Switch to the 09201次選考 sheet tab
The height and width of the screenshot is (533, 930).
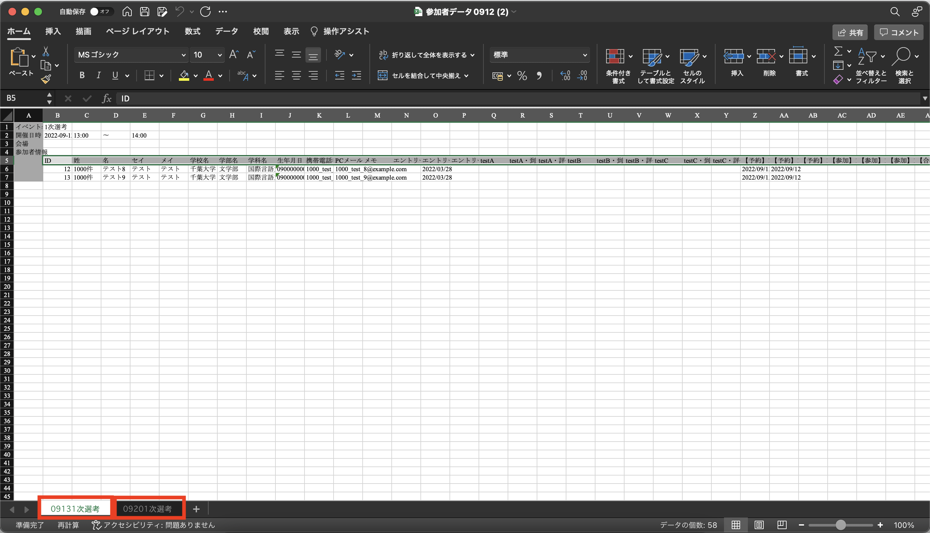[148, 509]
